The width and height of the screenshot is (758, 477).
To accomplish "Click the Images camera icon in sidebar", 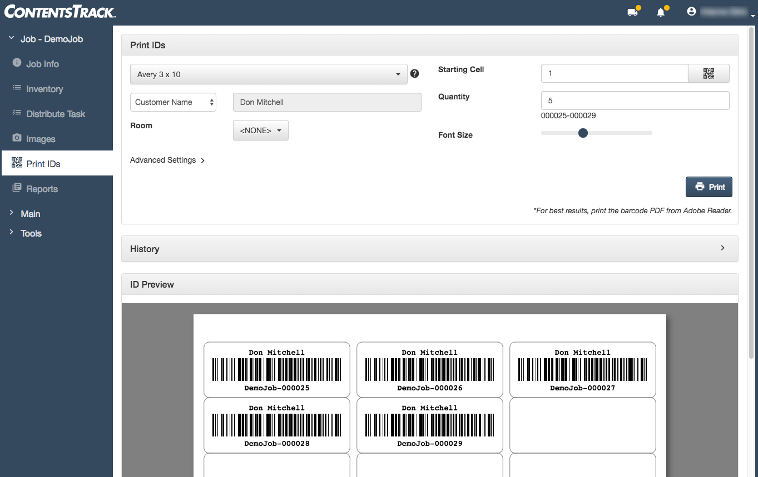I will tap(17, 138).
